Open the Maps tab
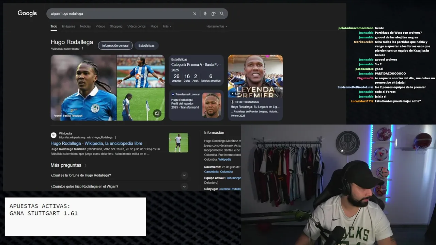Viewport: 436px width, 245px height. tap(154, 27)
